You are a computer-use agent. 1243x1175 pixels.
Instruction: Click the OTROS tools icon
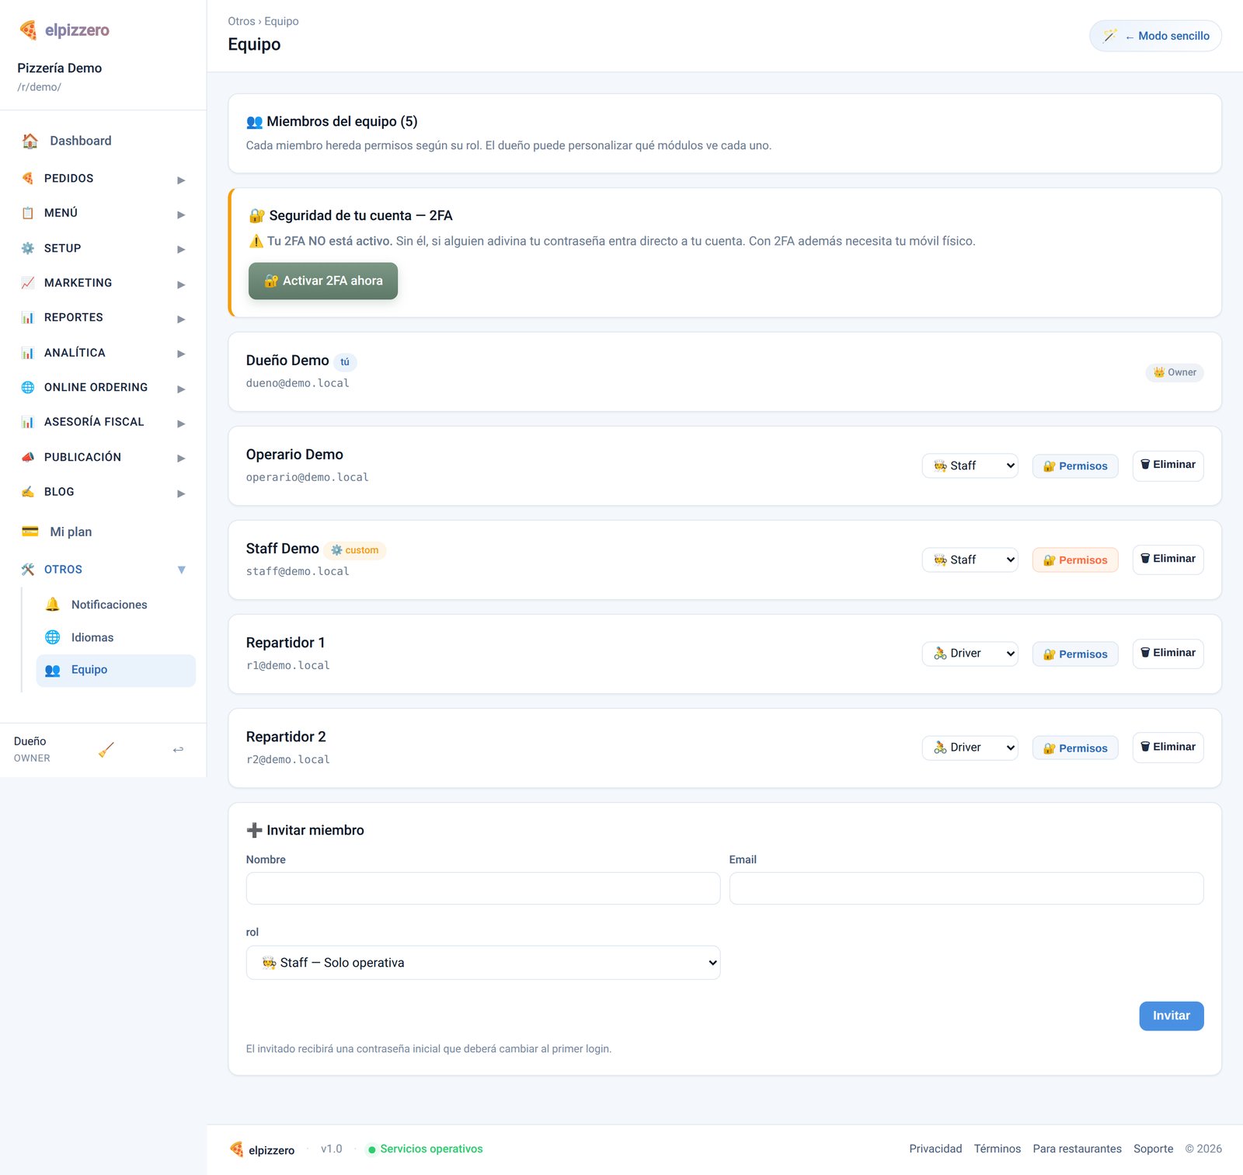pos(28,570)
